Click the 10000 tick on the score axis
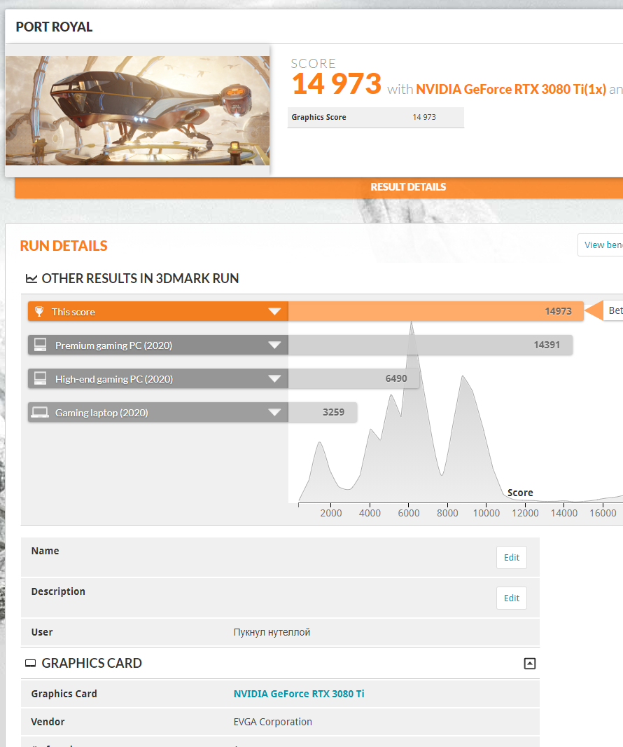623x747 pixels. click(486, 513)
